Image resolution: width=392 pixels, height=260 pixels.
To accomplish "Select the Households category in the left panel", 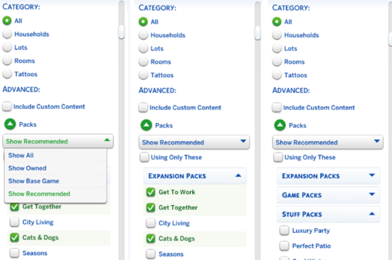I will pyautogui.click(x=7, y=34).
